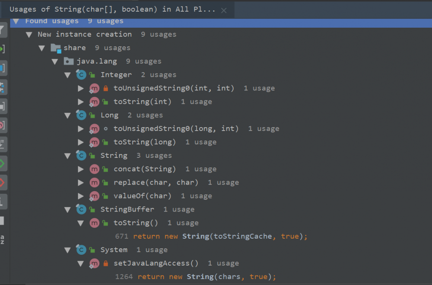This screenshot has width=432, height=285.
Task: Click private lock icon on setJavaLangAccess()
Action: (x=105, y=263)
